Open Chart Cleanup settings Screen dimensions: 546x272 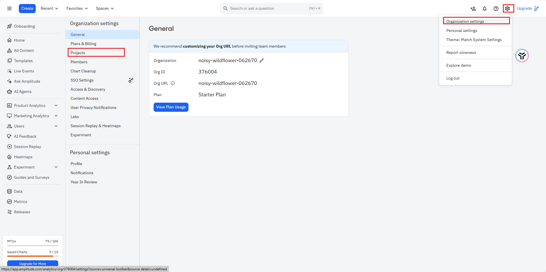103,71
